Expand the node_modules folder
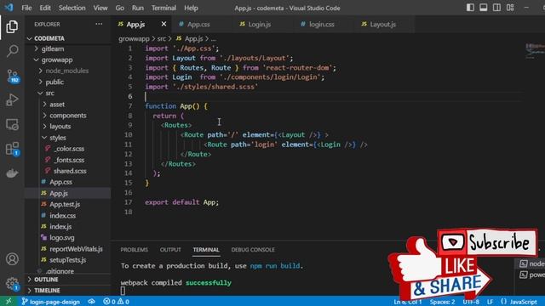 click(68, 71)
